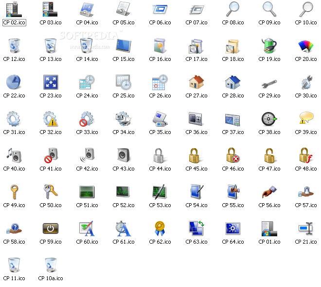Viewport: 321px width, 287px height.
Task: Click the CP 29.ico wrench icon
Action: pyautogui.click(x=269, y=84)
